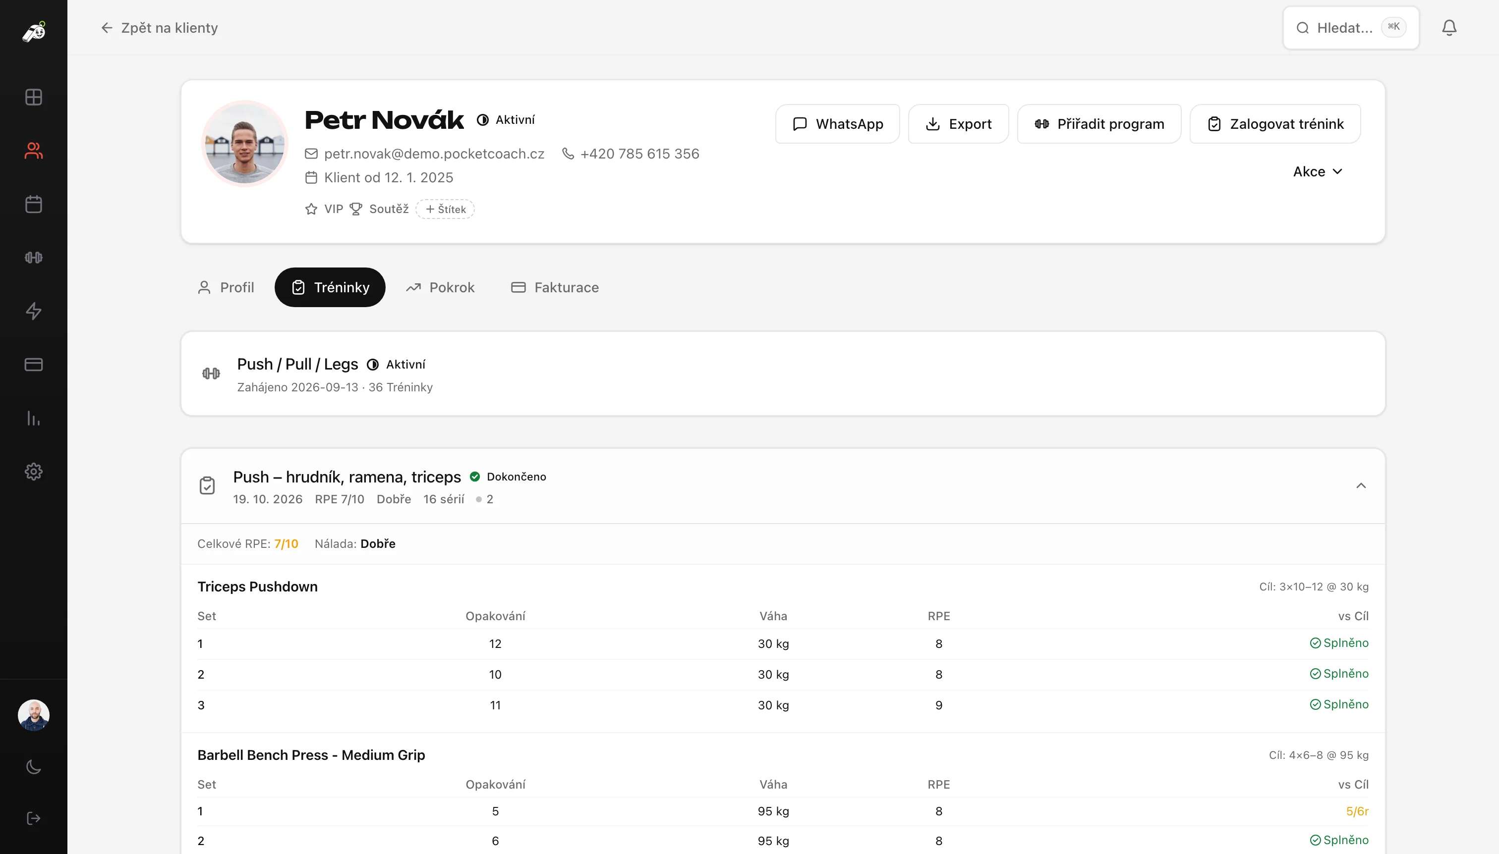This screenshot has height=854, width=1499.
Task: Click the 5/6r result in bench press
Action: coord(1357,811)
